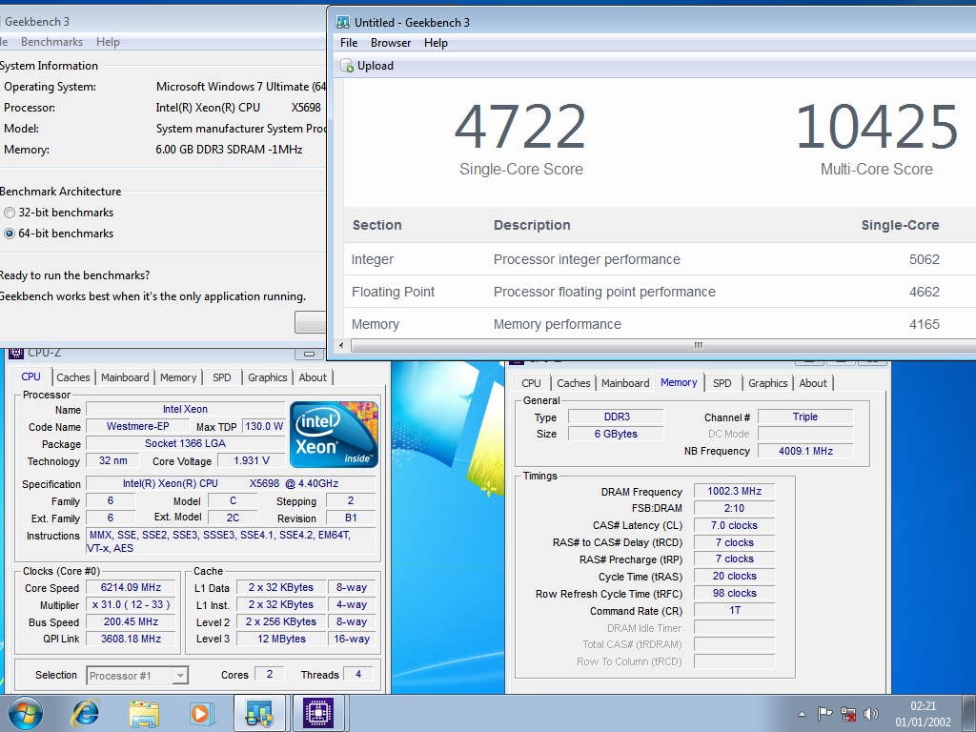Switch to the Caches tab in left CPU-Z
Screen dimensions: 976x732
coord(73,377)
